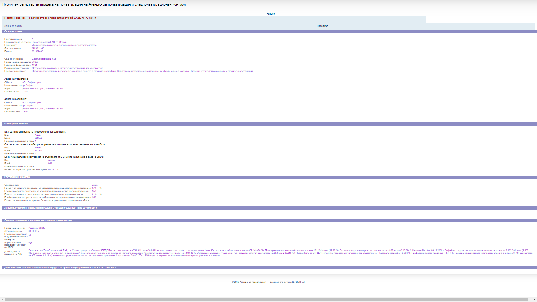The height and width of the screenshot is (302, 537).
Task: Click the Допълнителни данни за откриване header
Action: (x=61, y=268)
